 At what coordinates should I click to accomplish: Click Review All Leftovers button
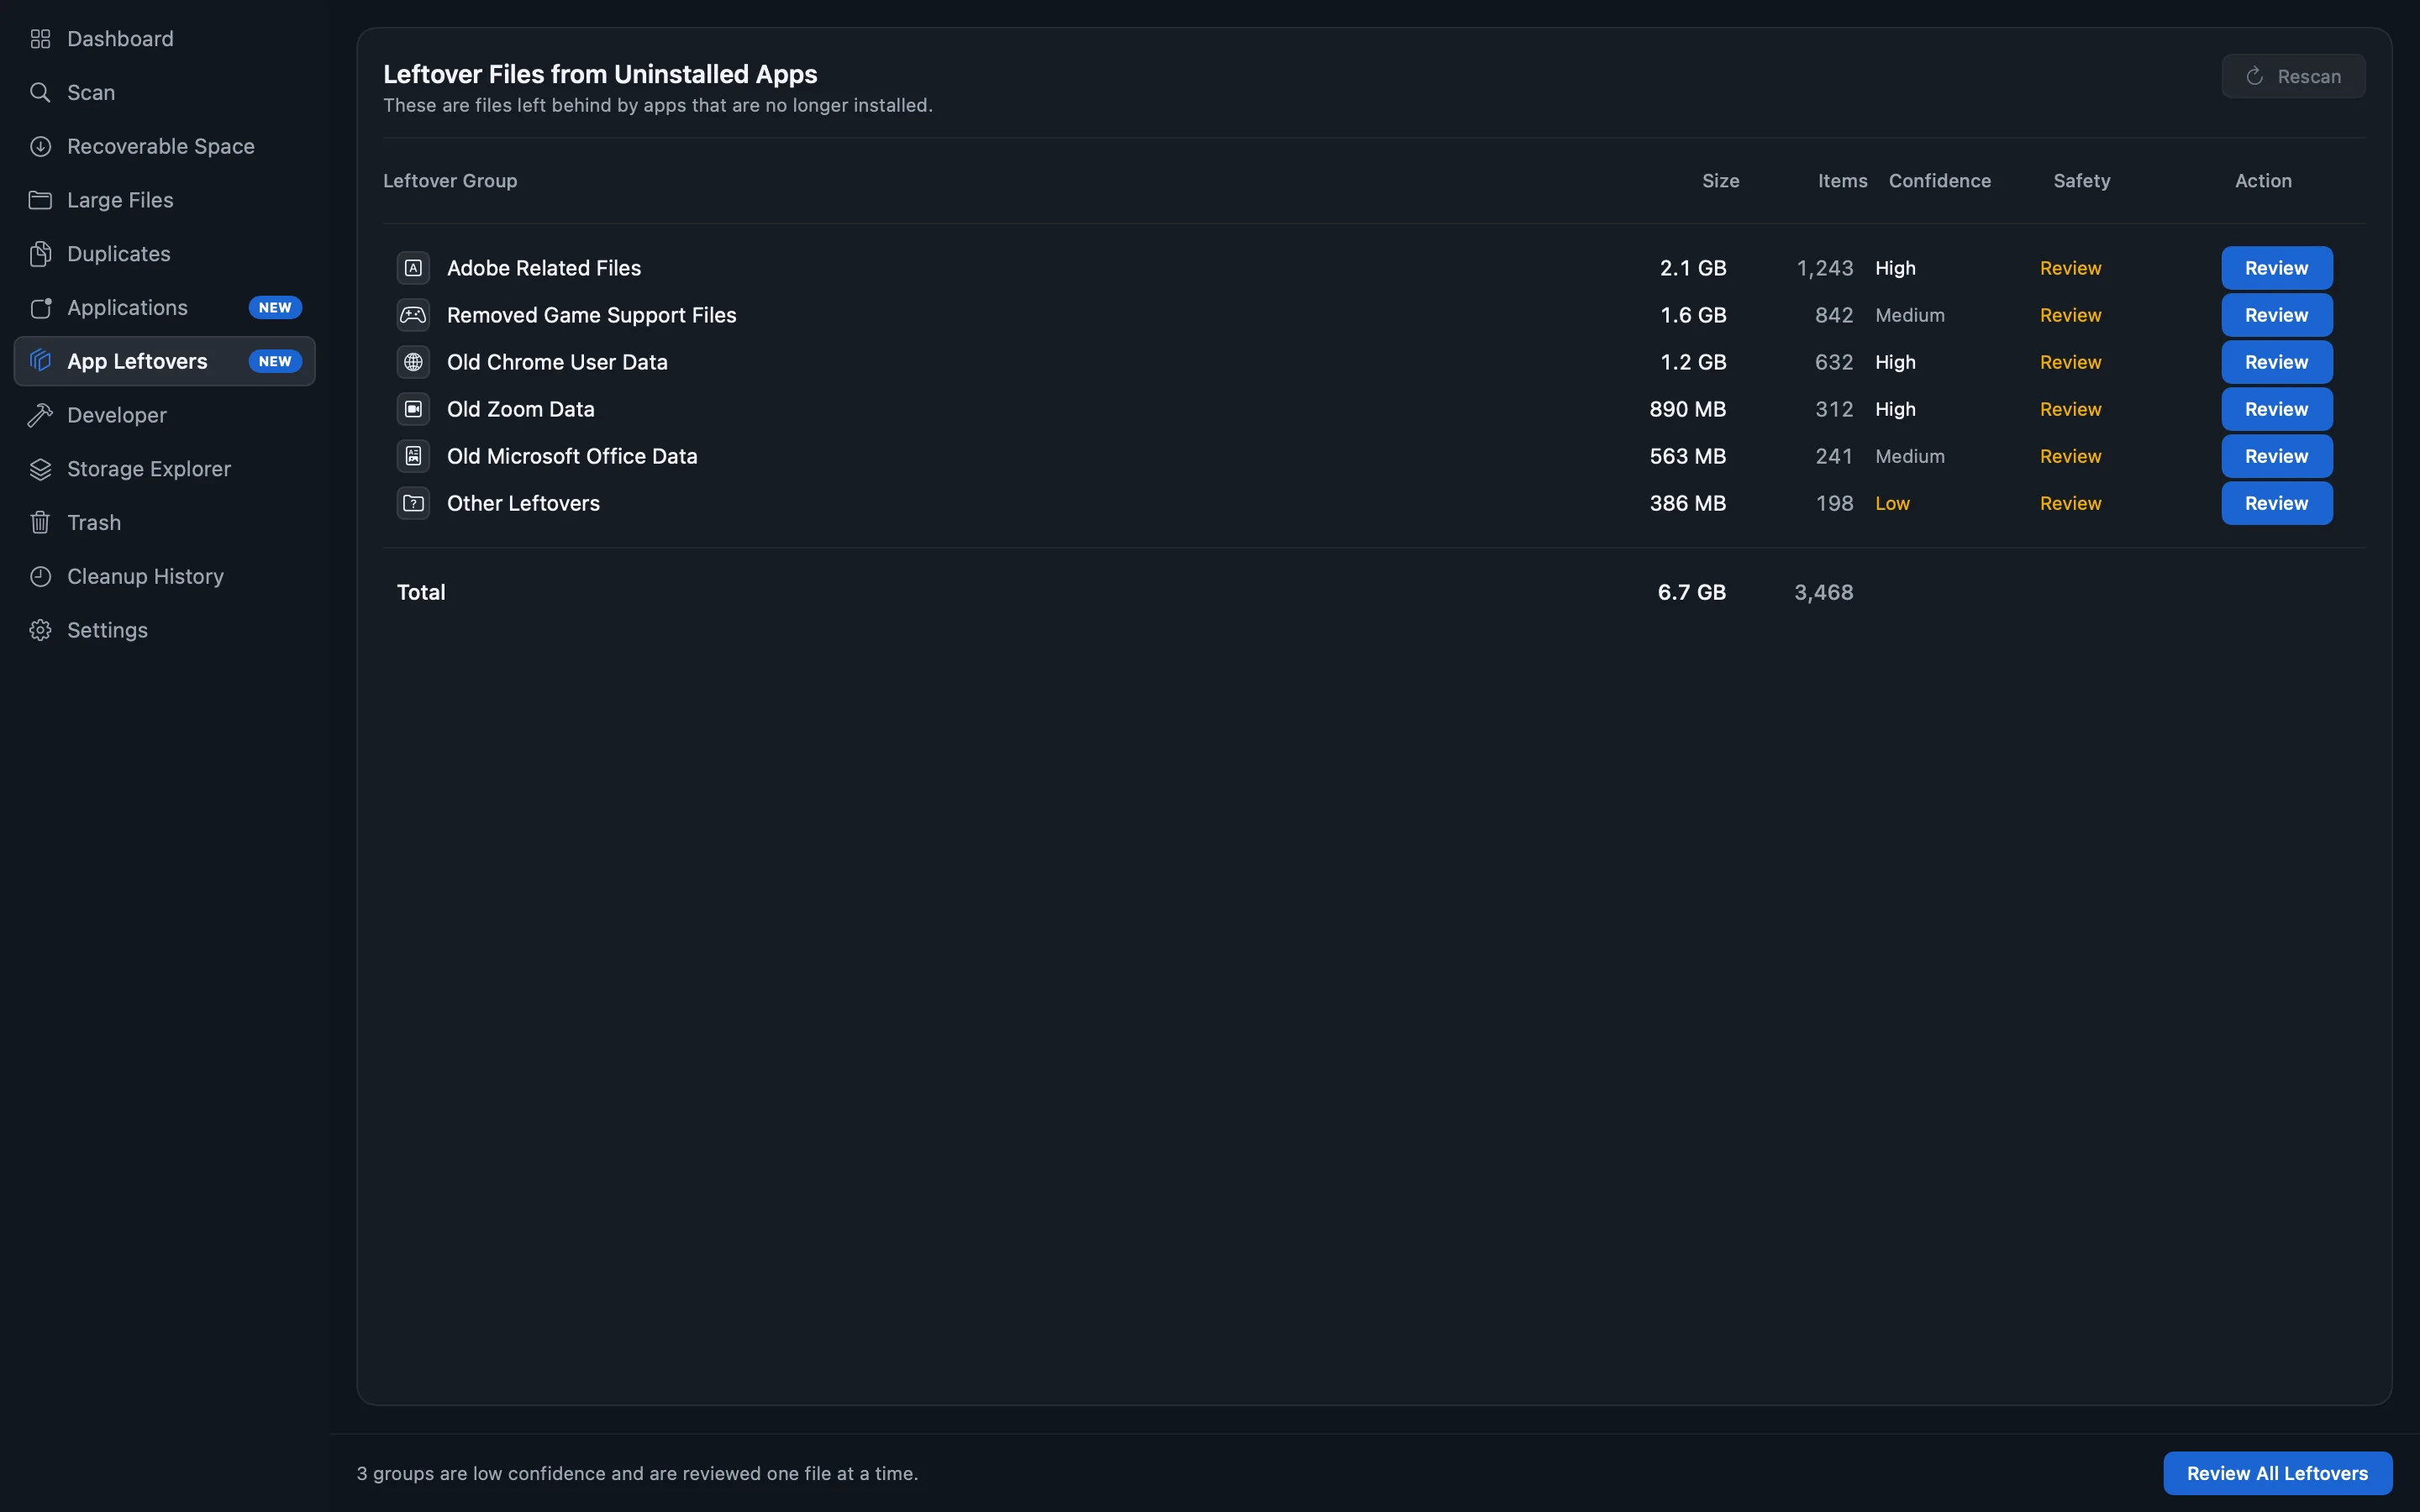coord(2277,1473)
